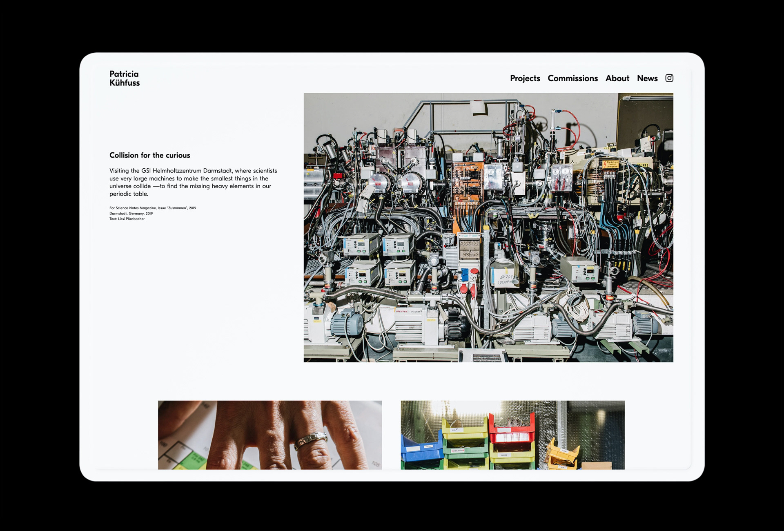Click the project title 'Collision for the curious'
Image resolution: width=784 pixels, height=531 pixels.
point(150,155)
